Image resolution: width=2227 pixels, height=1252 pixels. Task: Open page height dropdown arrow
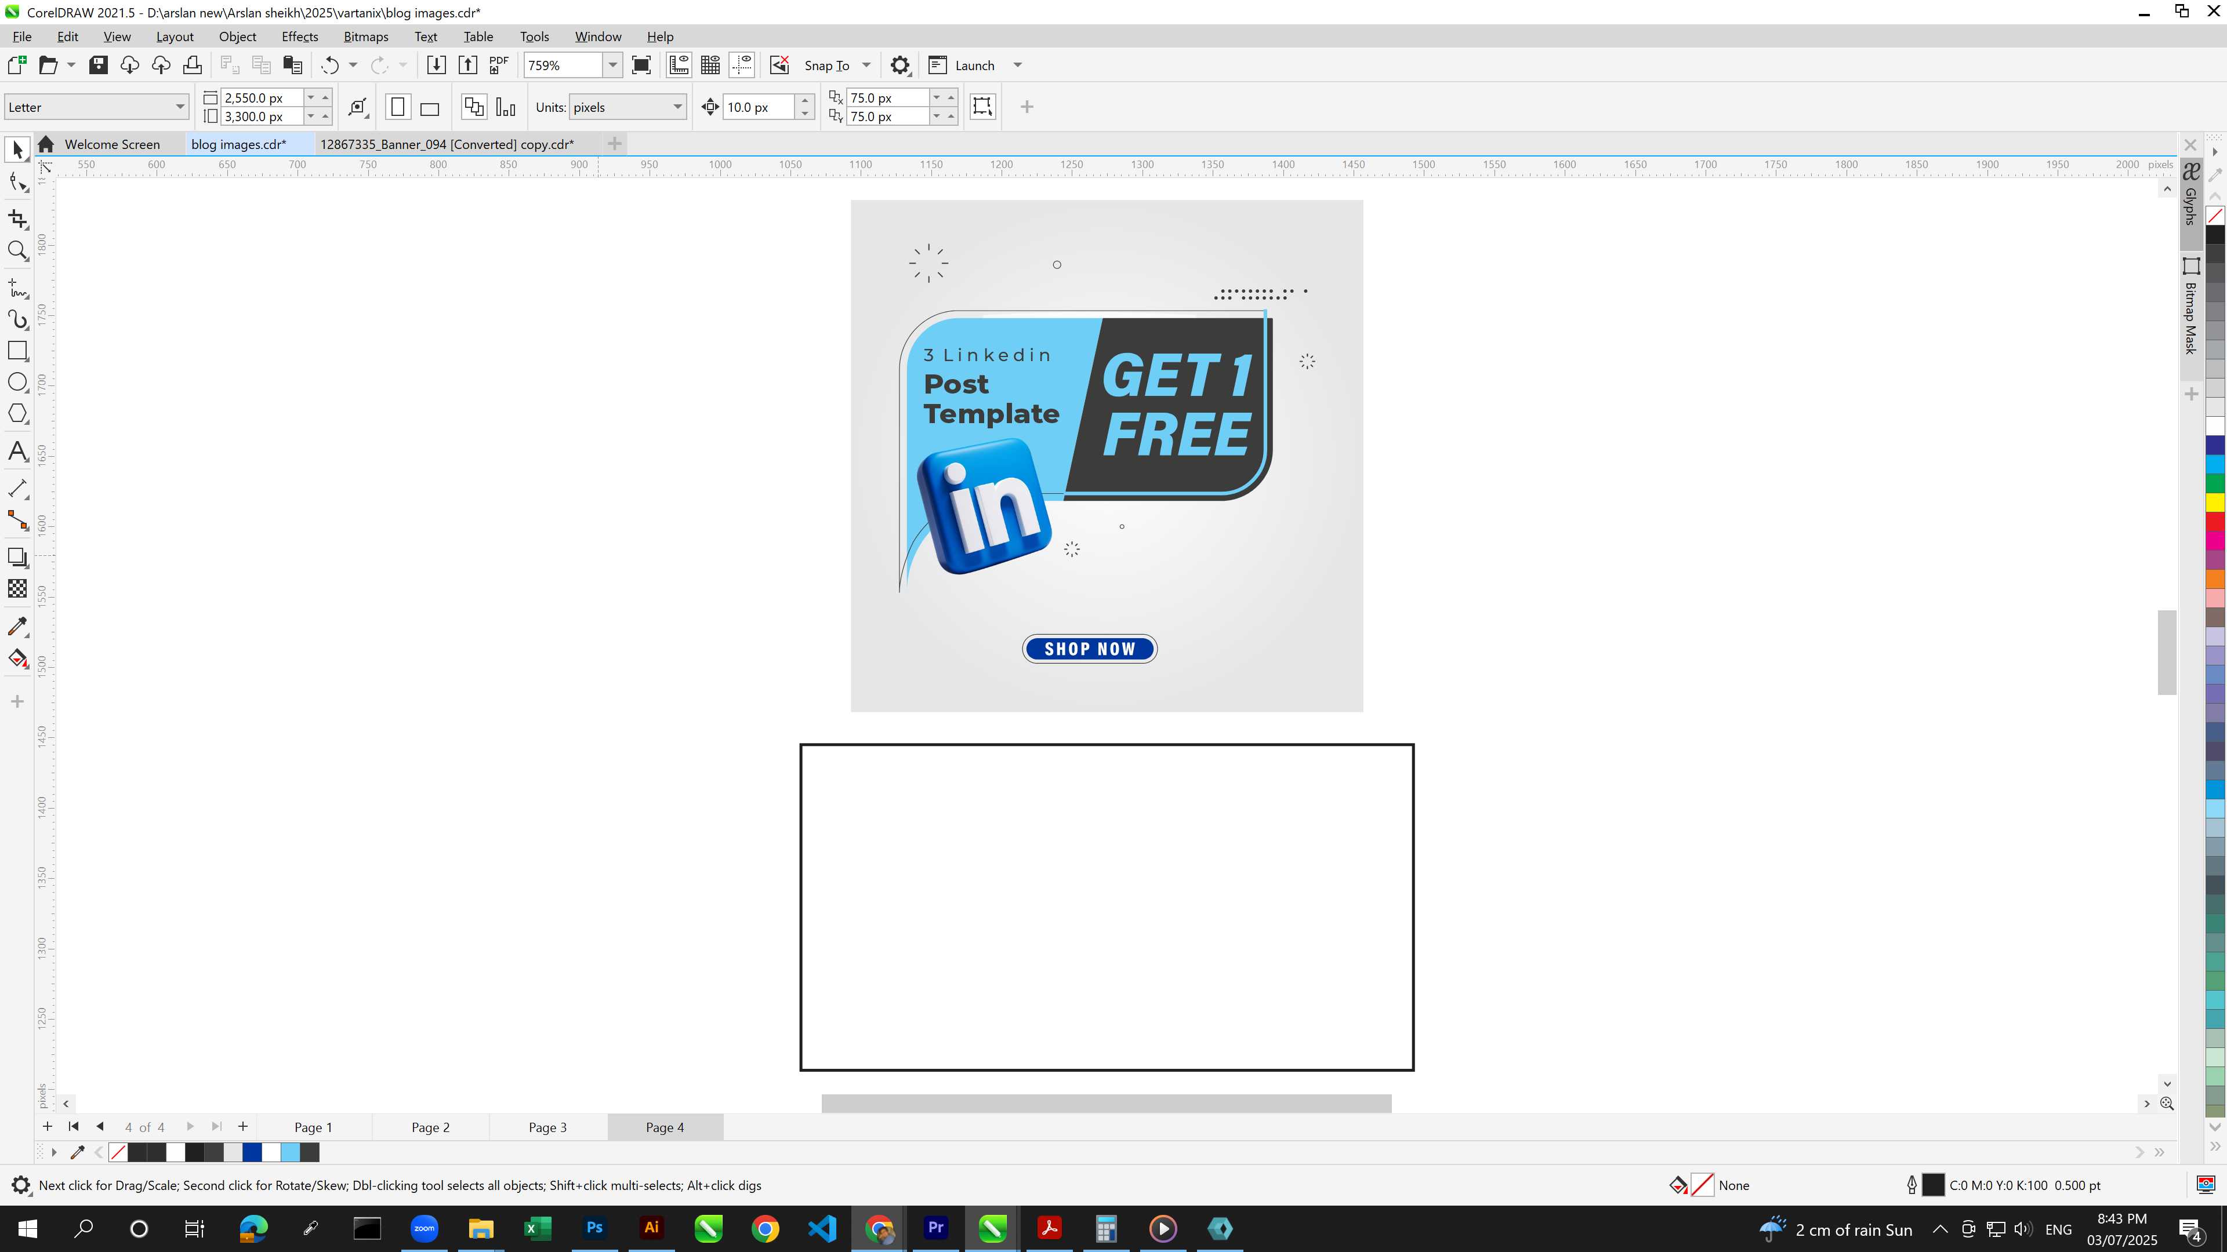pyautogui.click(x=311, y=117)
